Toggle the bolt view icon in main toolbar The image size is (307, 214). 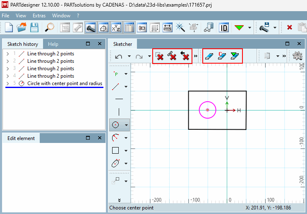[91, 27]
